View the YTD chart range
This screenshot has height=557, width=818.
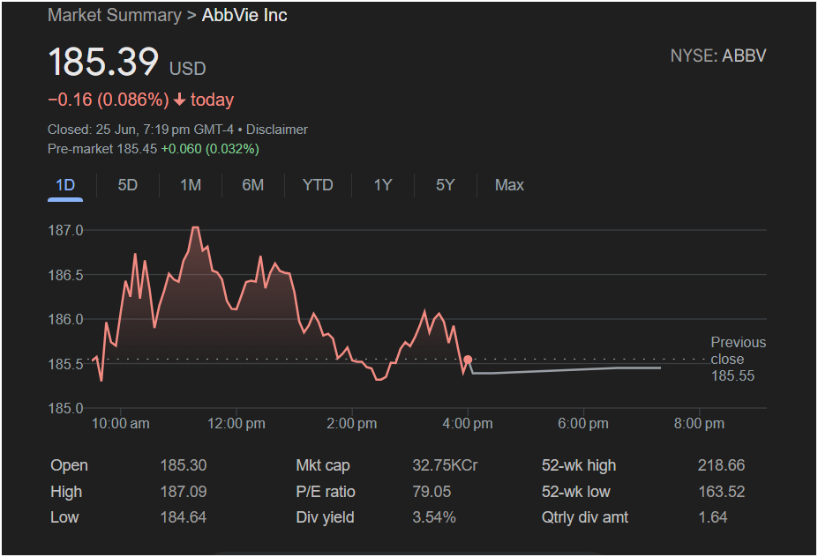click(318, 185)
